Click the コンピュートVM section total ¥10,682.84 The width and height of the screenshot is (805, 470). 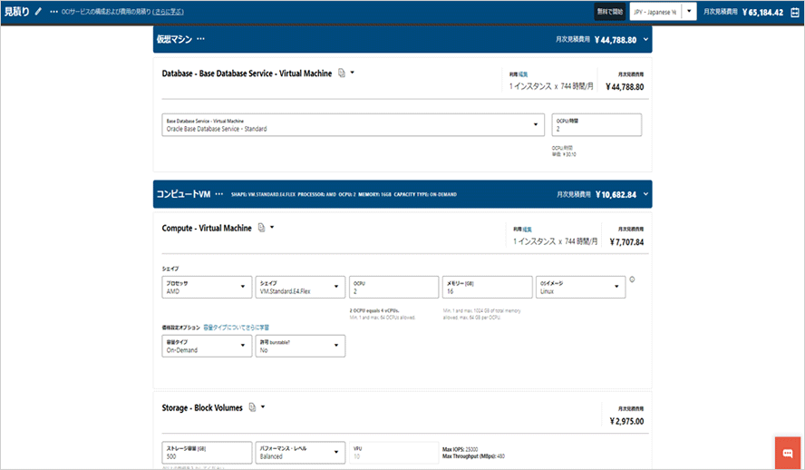[x=616, y=195]
